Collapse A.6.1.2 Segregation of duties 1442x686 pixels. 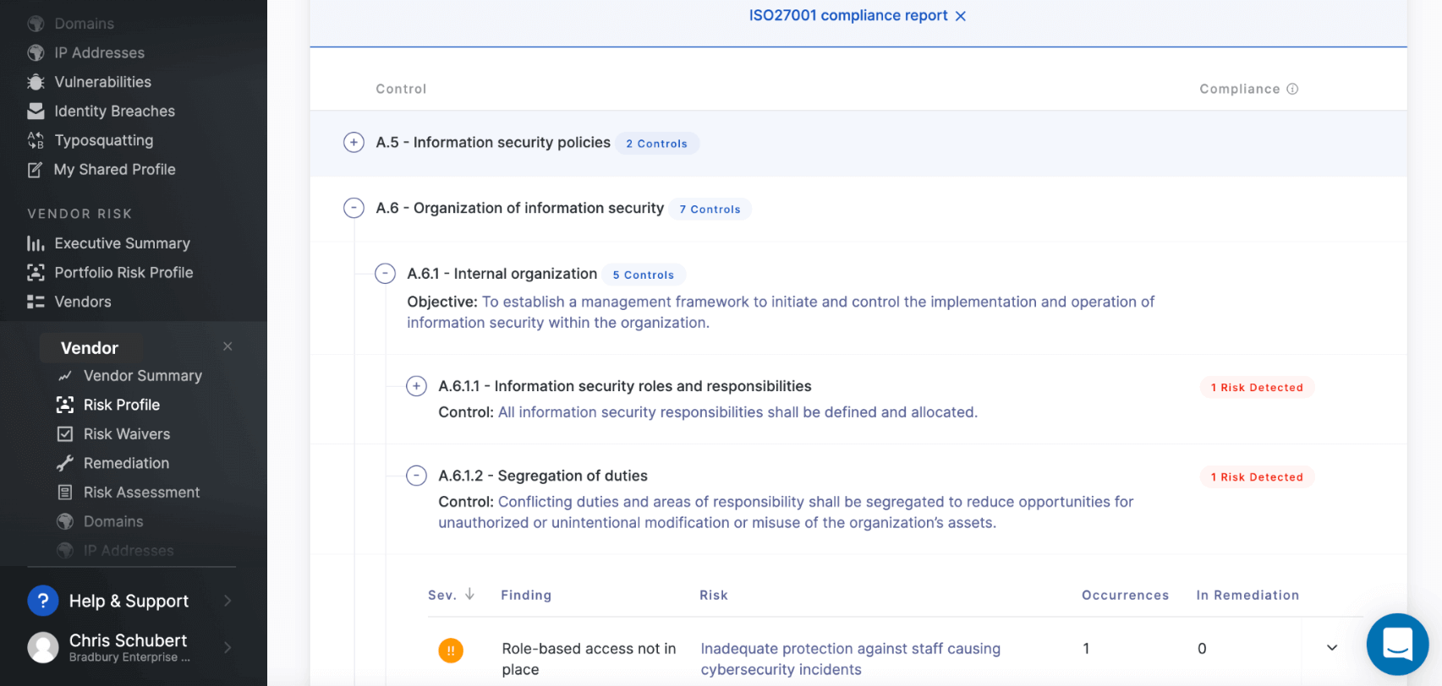(x=416, y=476)
